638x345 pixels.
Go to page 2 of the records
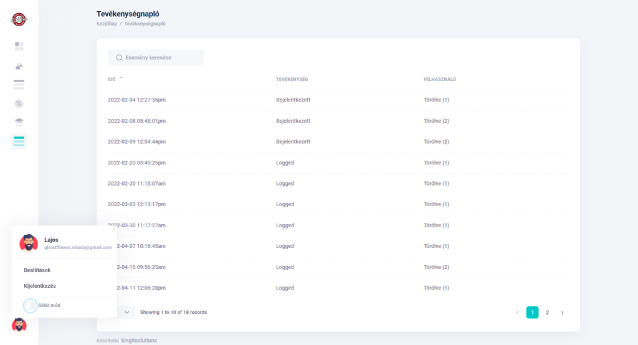547,313
